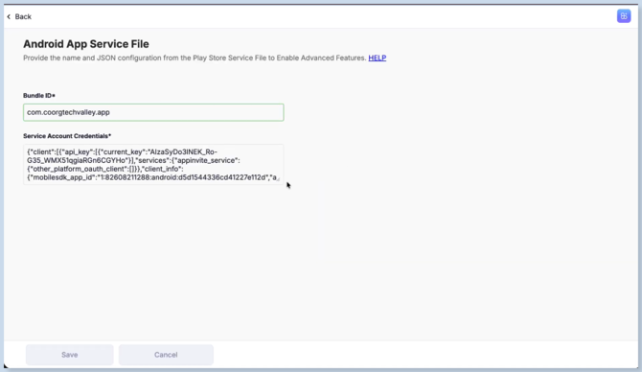Open the HELP link
Screen dimensions: 642x372
tap(378, 58)
